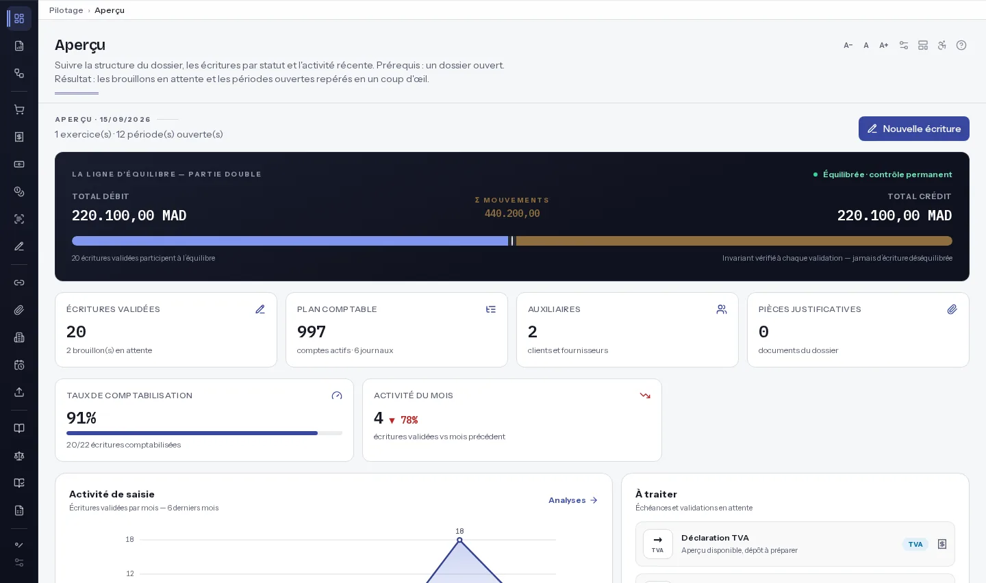
Task: Open the dollar receipt sidebar icon
Action: (19, 137)
